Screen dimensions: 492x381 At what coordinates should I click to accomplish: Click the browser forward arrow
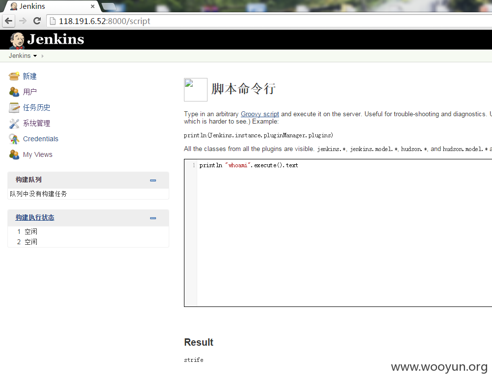click(23, 21)
